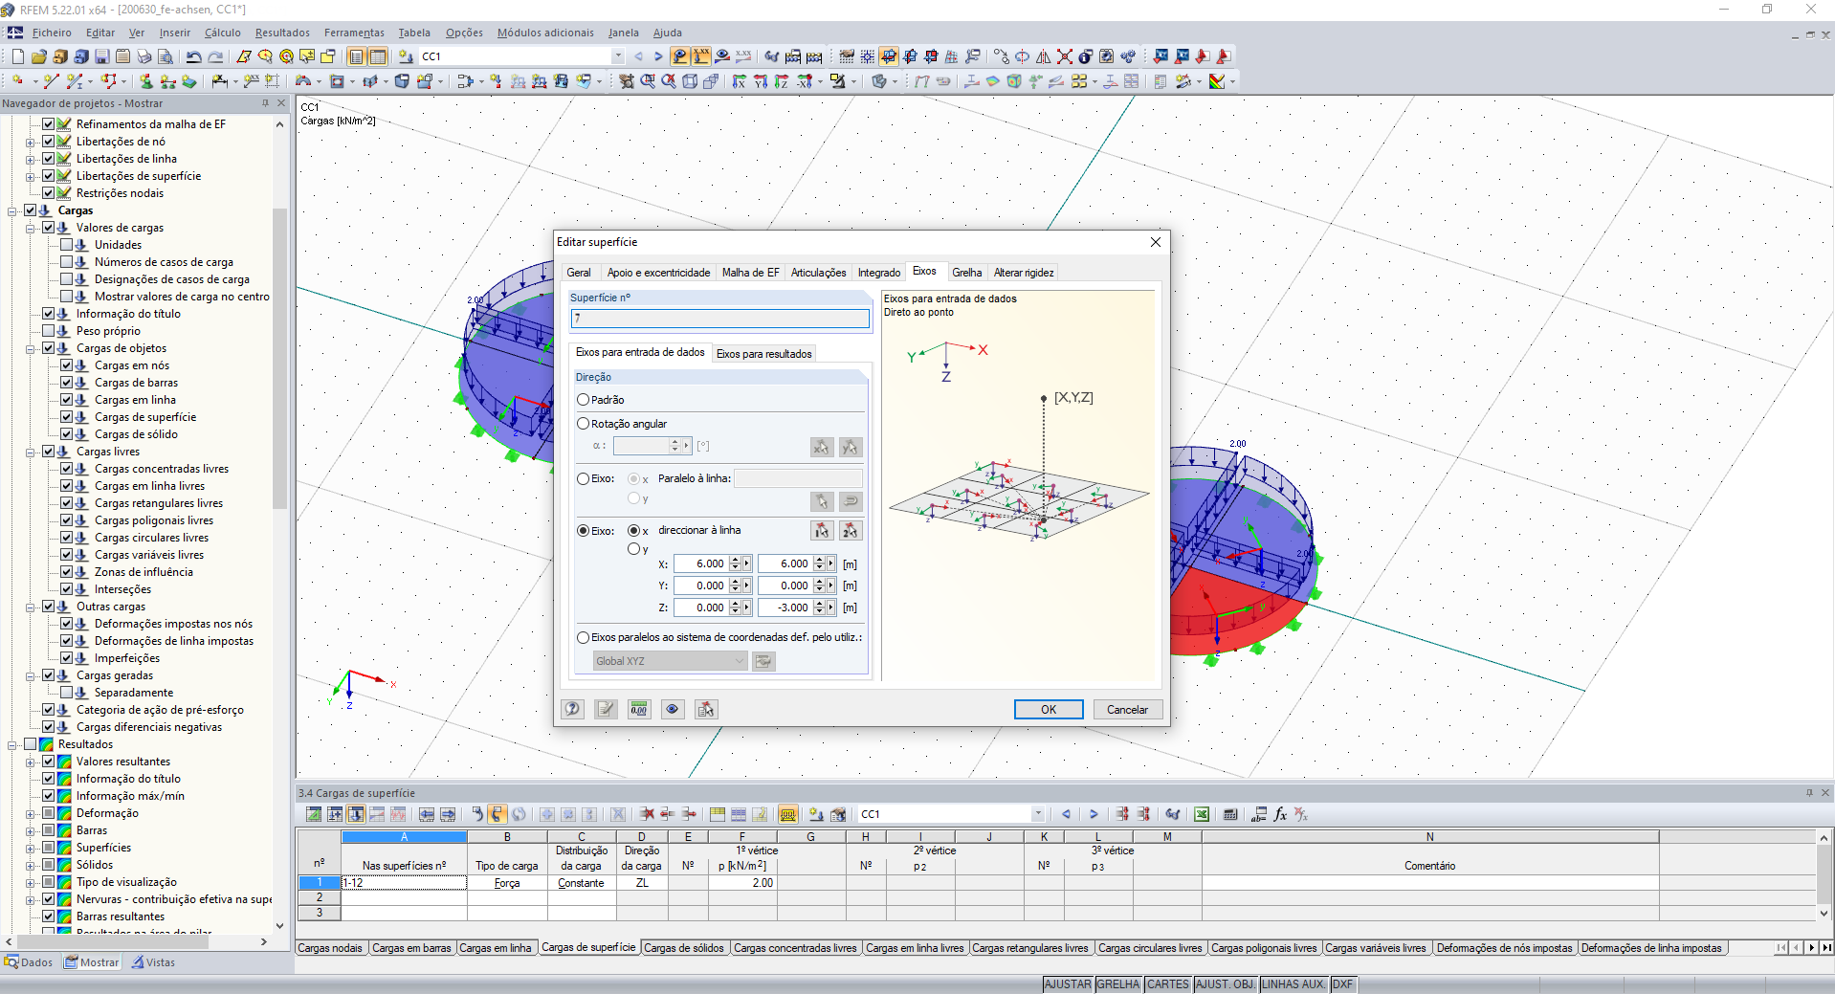The width and height of the screenshot is (1835, 994).
Task: Click the mirror tool icon in toolbar
Action: (x=1043, y=56)
